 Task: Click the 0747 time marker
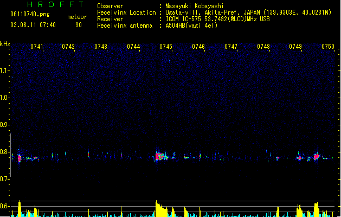point(231,47)
